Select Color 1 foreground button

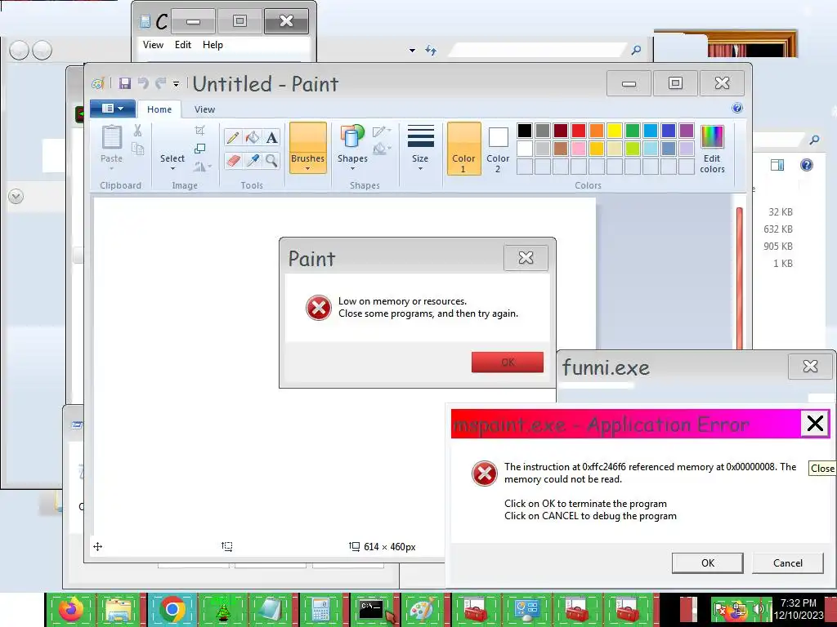464,149
